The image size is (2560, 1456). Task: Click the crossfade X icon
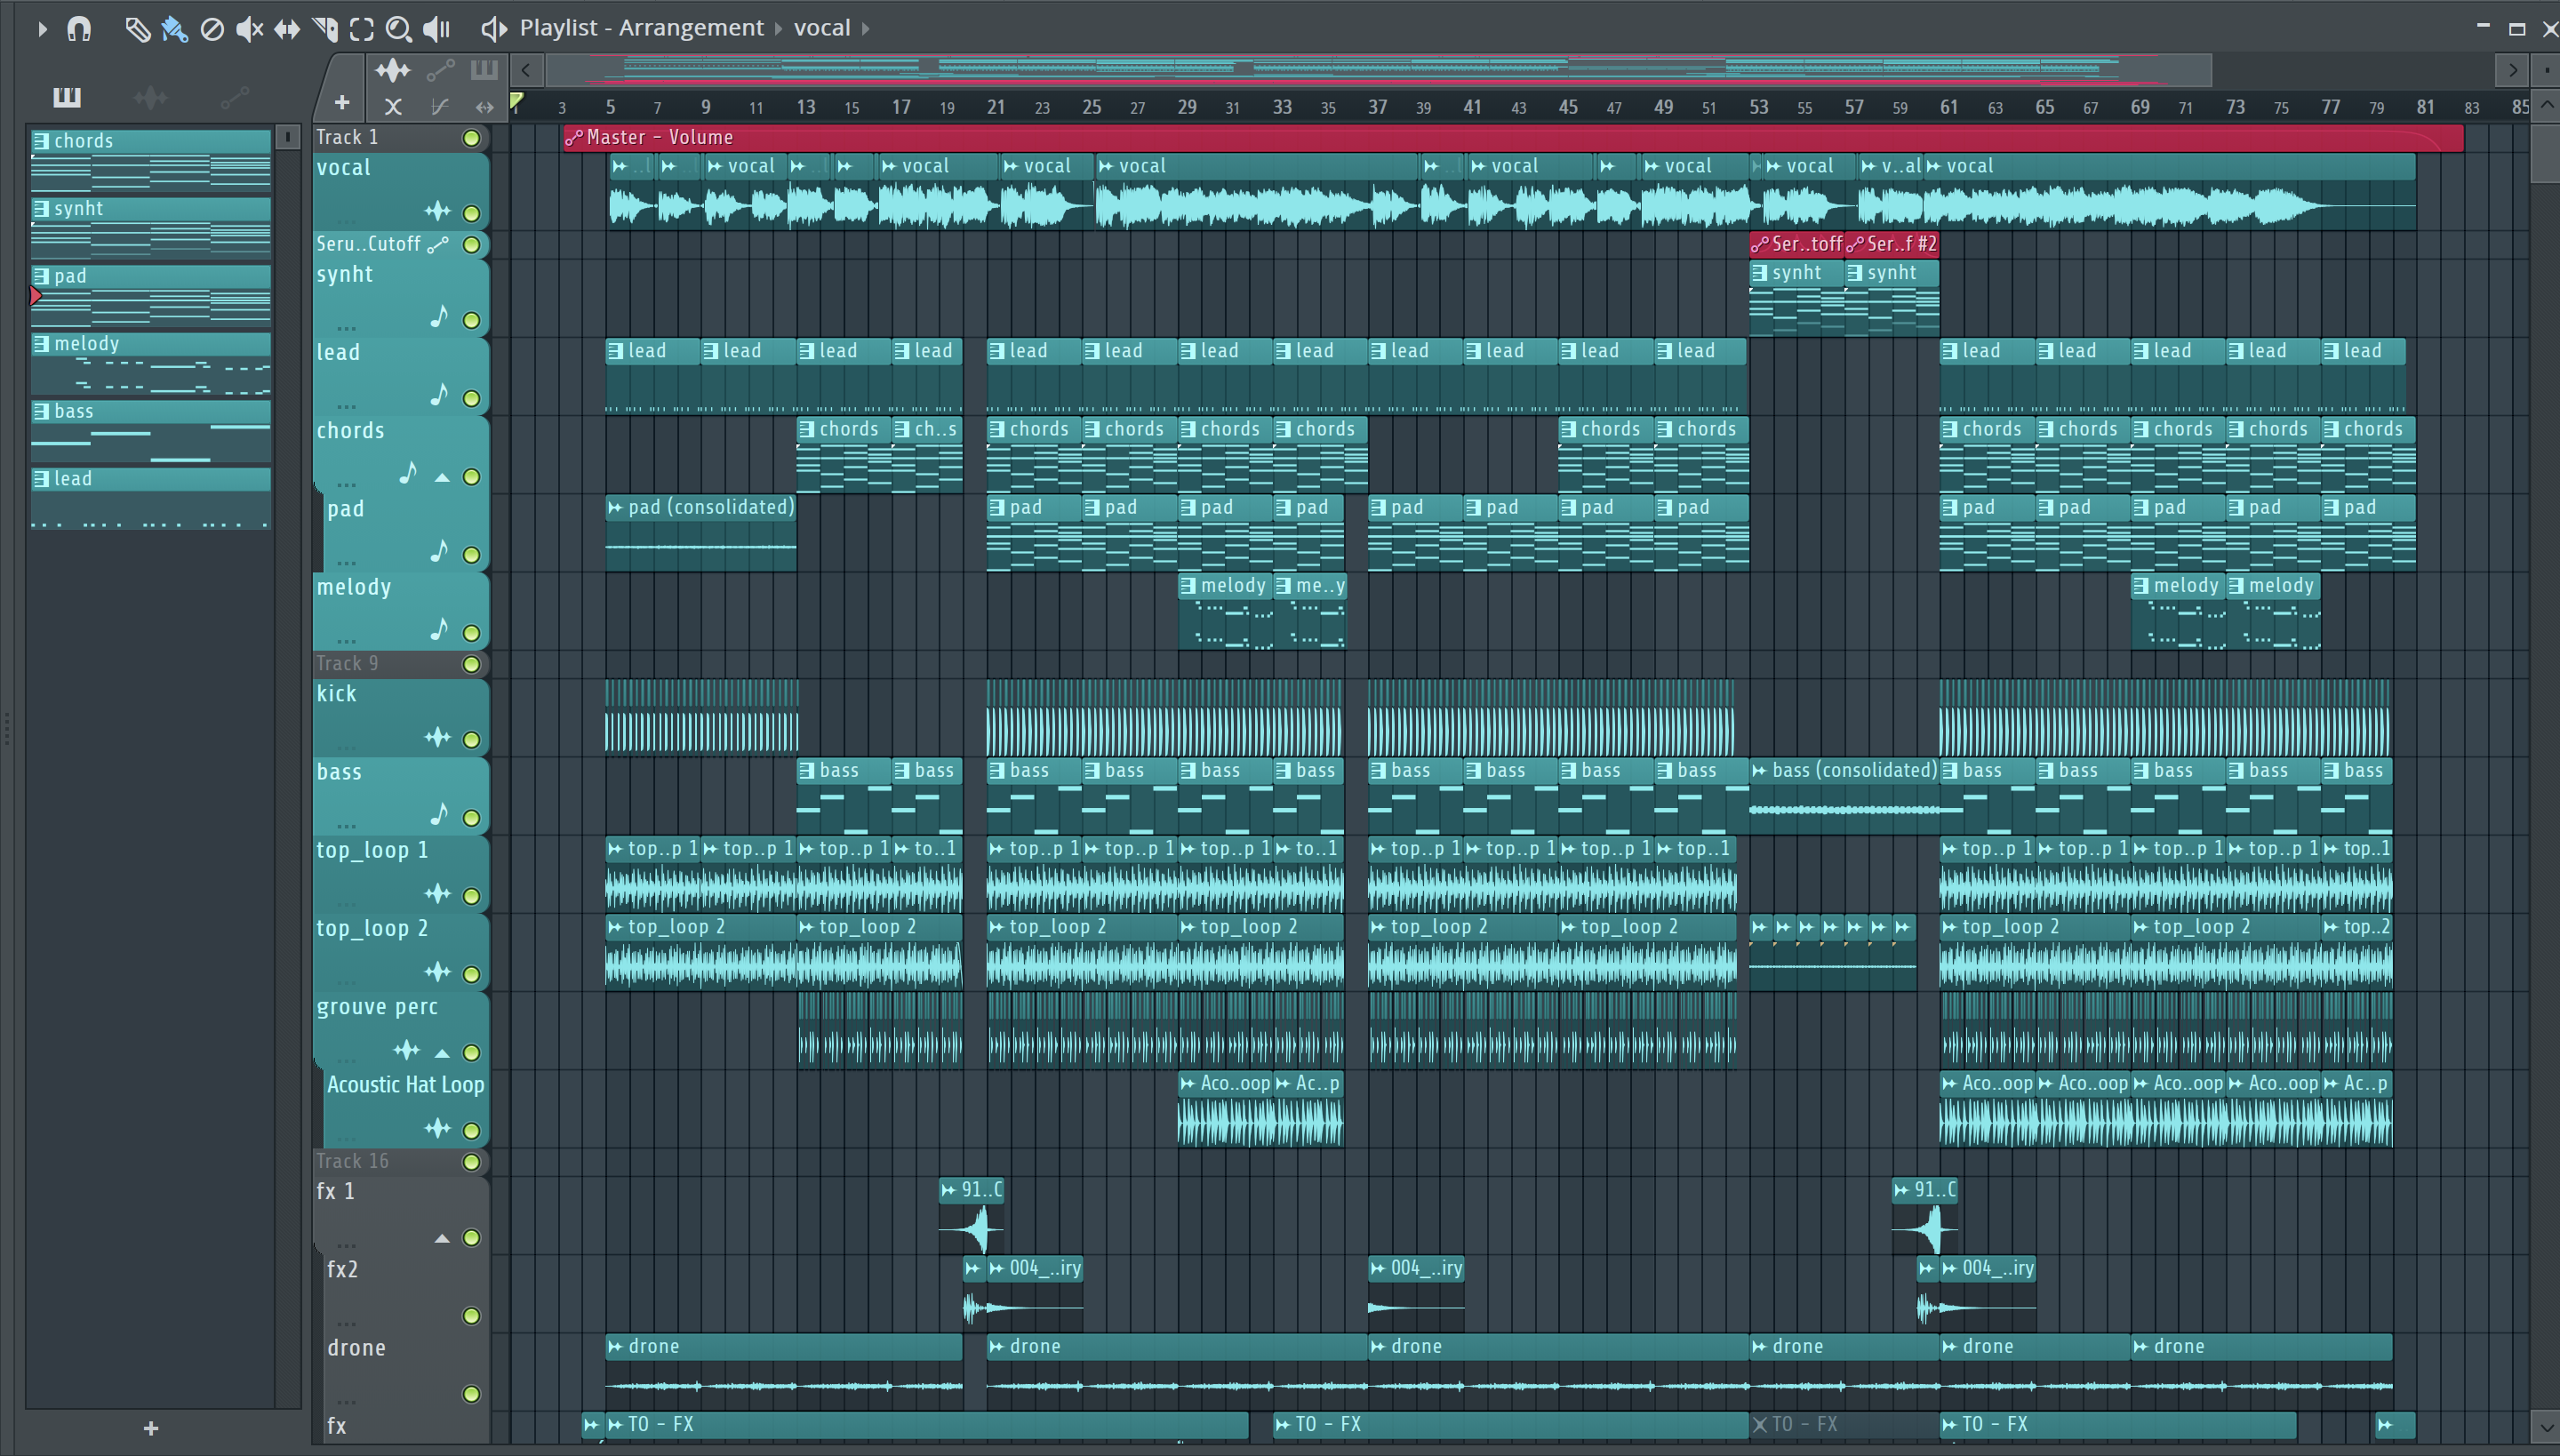pyautogui.click(x=393, y=106)
